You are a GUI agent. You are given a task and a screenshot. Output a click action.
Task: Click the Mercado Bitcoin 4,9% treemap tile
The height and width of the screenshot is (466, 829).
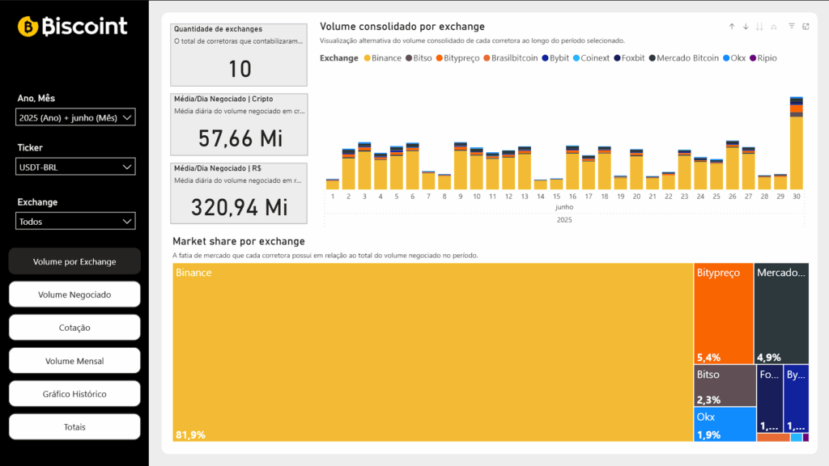click(x=781, y=314)
